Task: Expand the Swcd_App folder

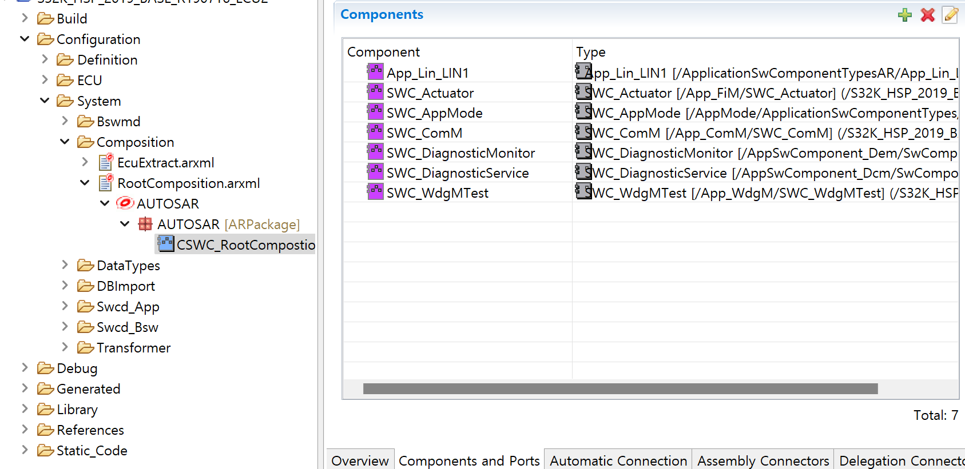Action: pyautogui.click(x=65, y=306)
